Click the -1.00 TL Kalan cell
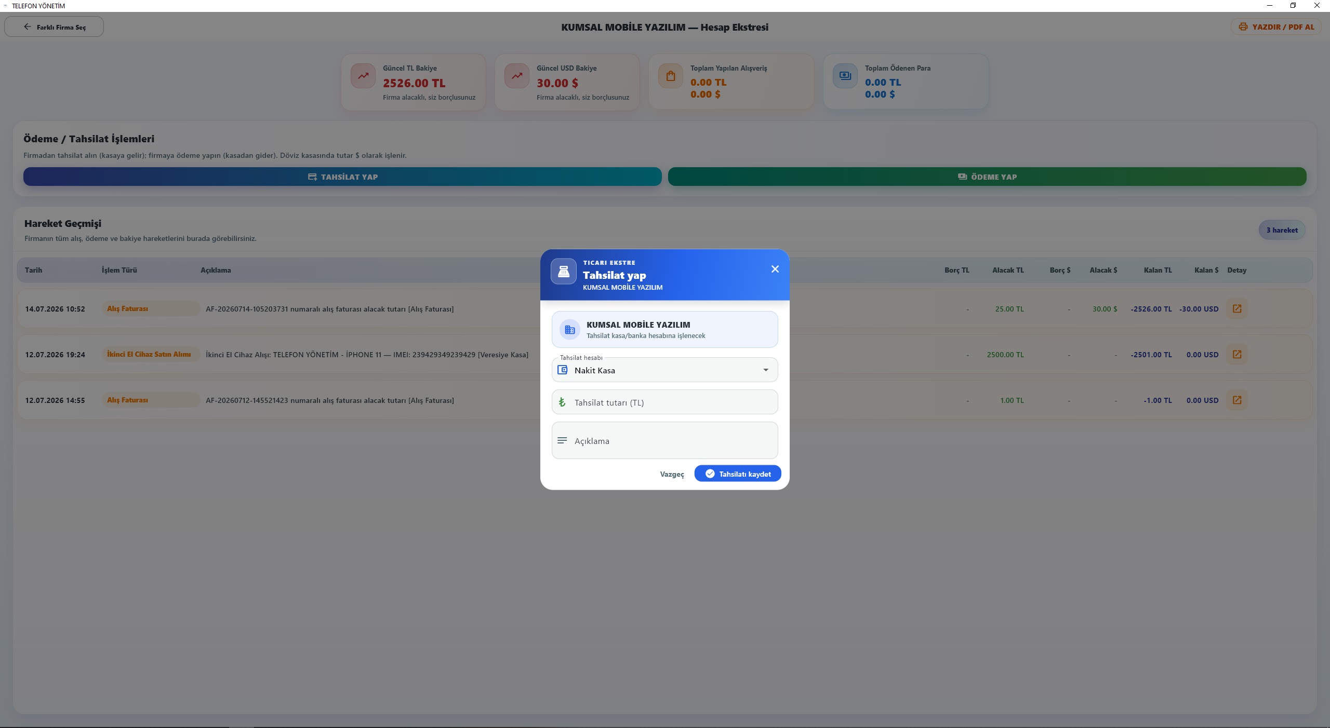Screen dimensions: 1330x728 point(1158,400)
